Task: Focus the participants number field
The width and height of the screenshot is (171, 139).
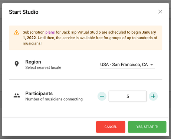Action: 128,96
